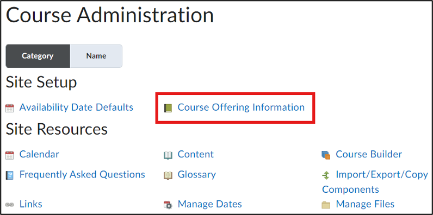This screenshot has width=433, height=215.
Task: Click the calendar icon next to Calendar
Action: pyautogui.click(x=9, y=155)
